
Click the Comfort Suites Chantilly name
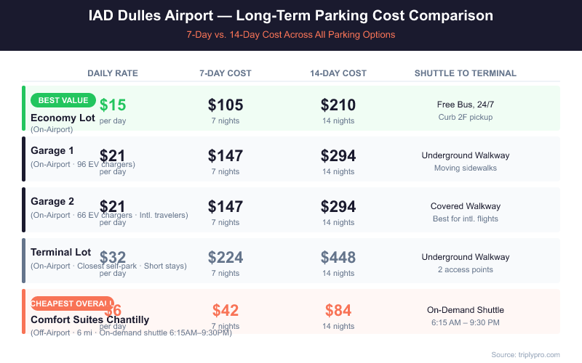(x=89, y=319)
